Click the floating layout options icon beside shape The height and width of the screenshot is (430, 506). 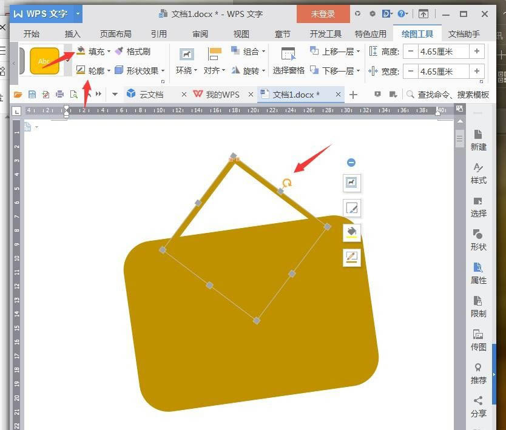[351, 183]
